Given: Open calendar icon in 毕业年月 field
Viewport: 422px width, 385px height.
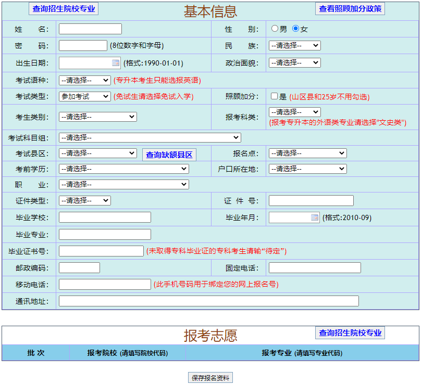Looking at the screenshot, I should (x=314, y=217).
